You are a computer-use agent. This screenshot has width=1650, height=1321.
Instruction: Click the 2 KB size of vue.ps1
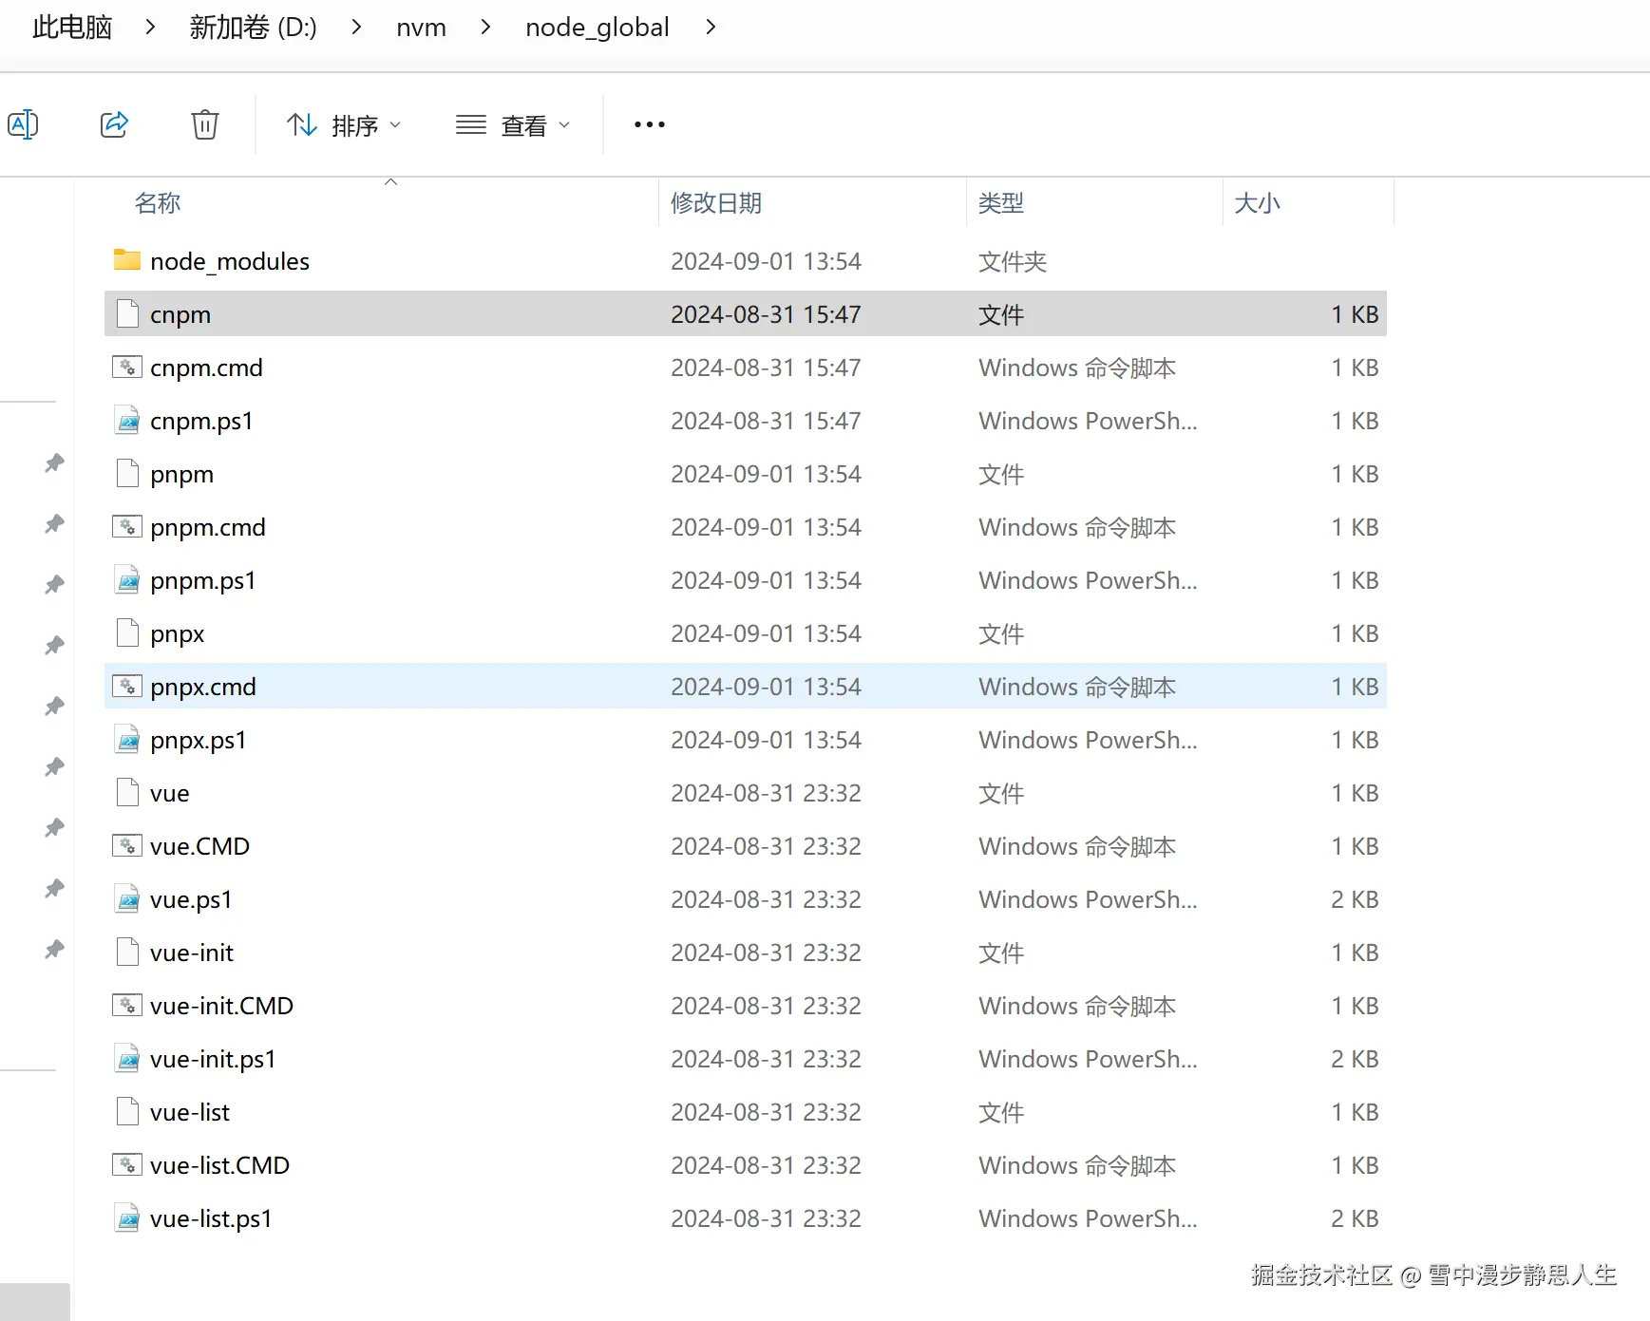[1355, 899]
